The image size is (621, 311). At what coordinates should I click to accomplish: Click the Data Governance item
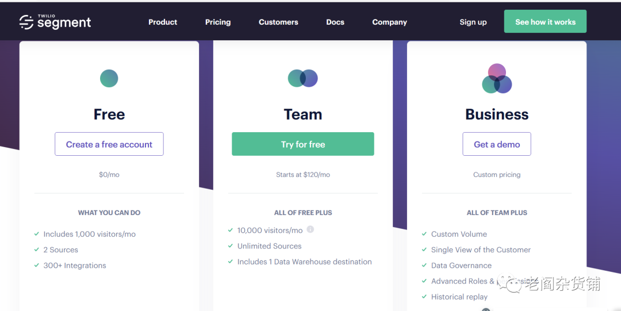point(461,266)
